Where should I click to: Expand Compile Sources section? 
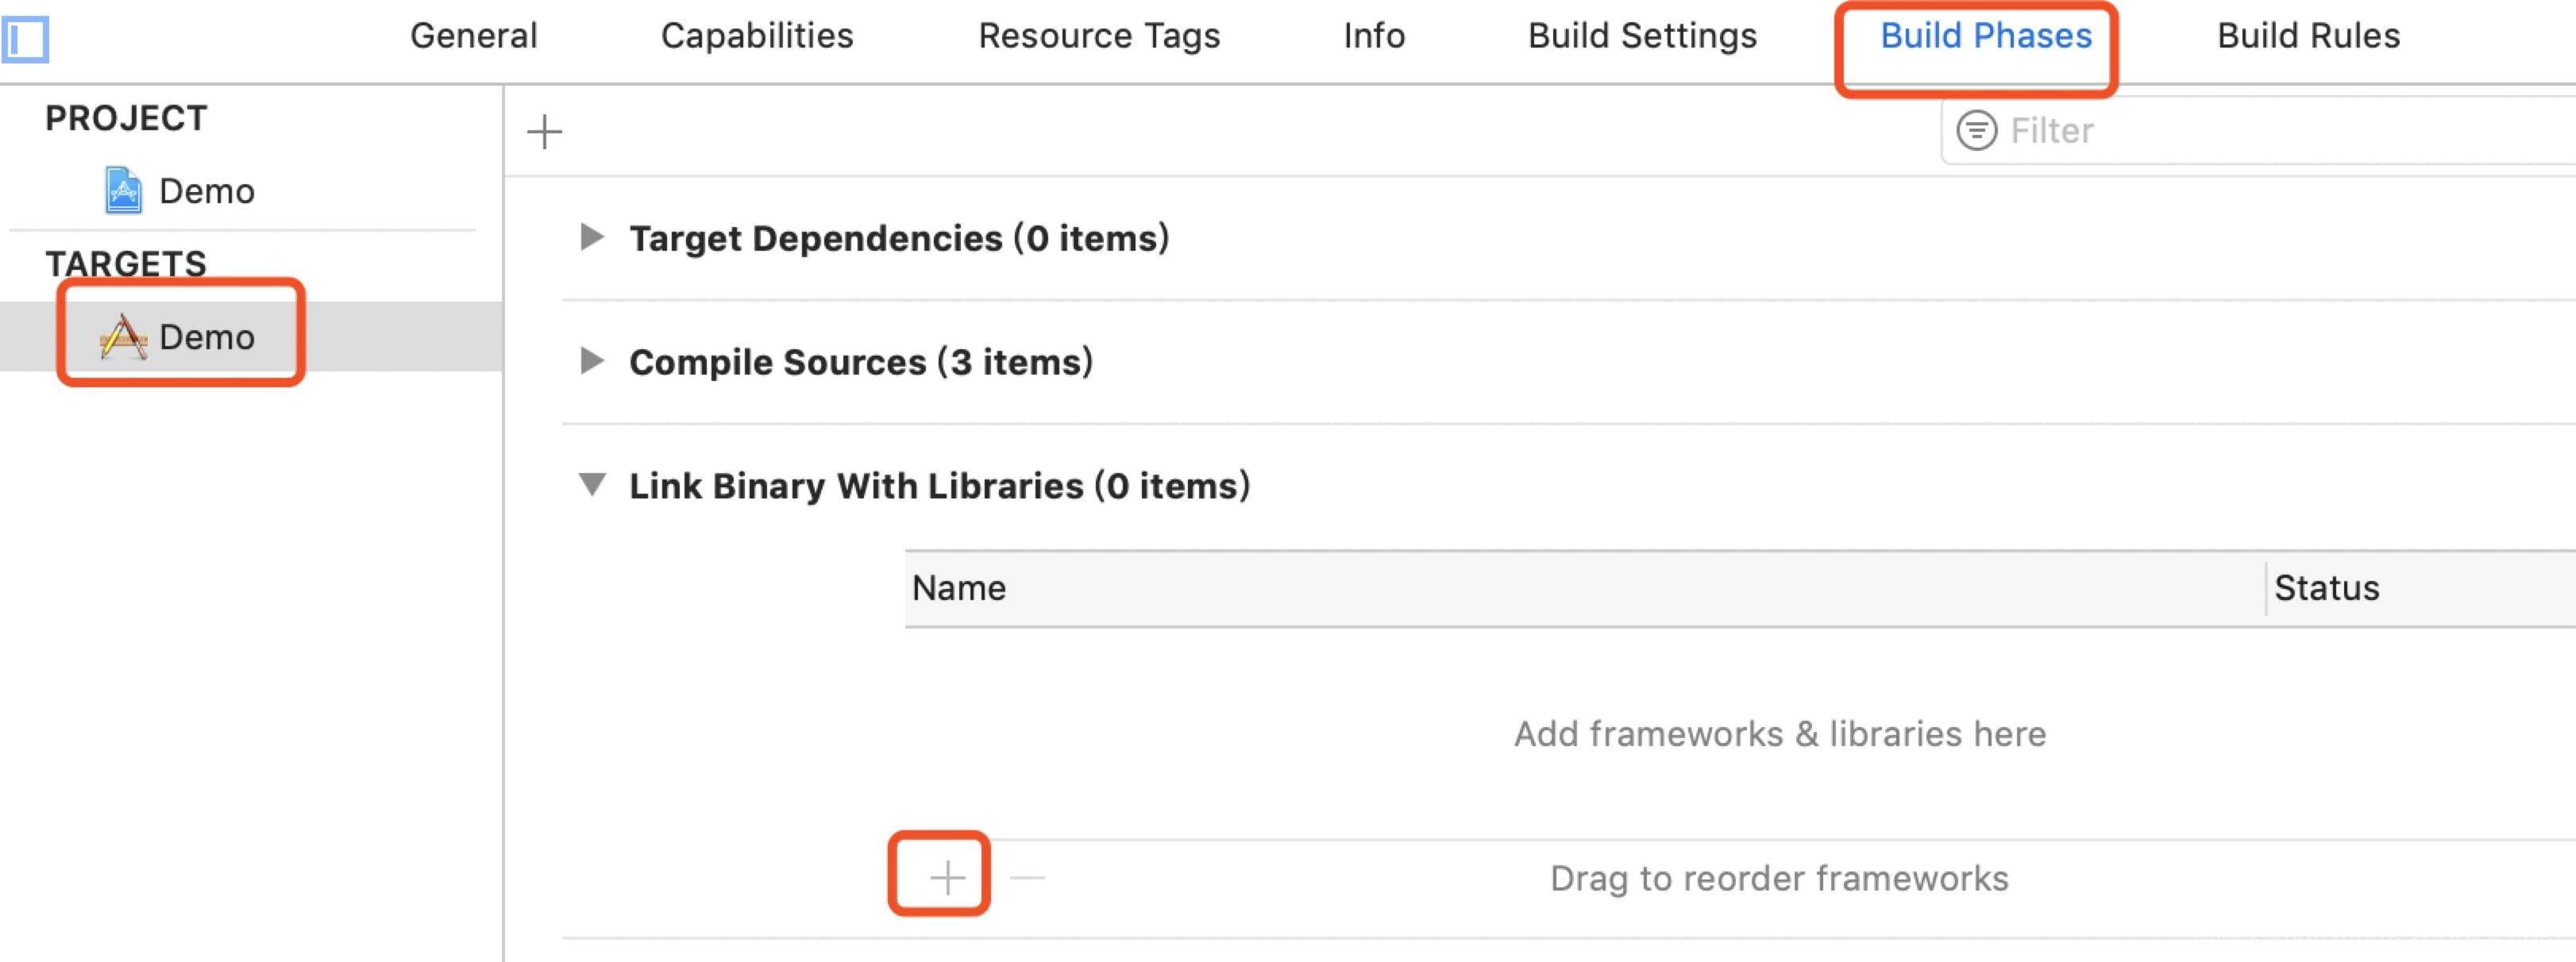coord(592,360)
